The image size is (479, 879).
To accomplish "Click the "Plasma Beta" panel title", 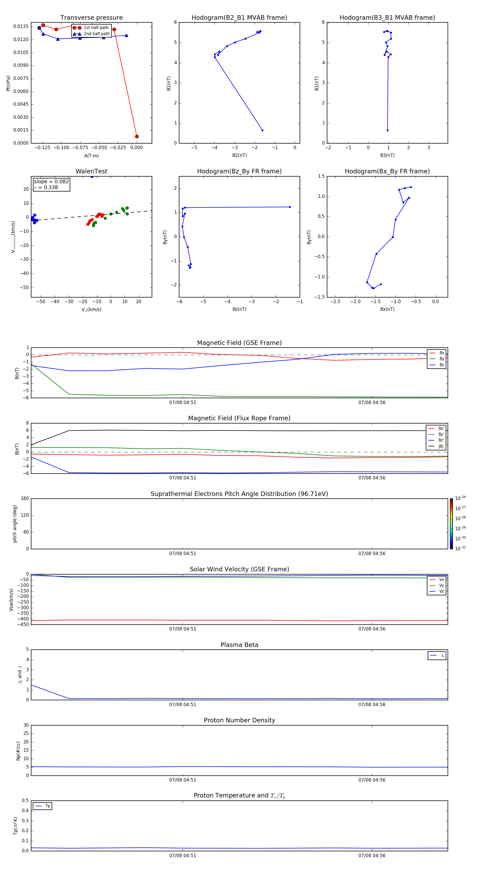I will [x=239, y=645].
